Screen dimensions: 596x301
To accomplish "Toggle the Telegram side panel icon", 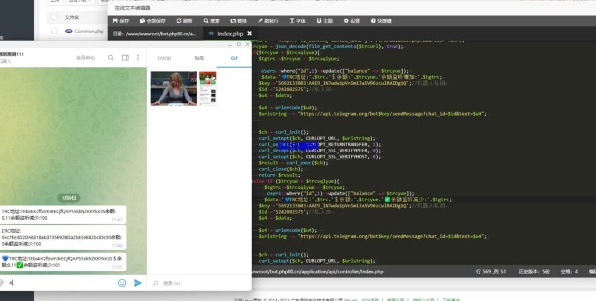I will 125,58.
